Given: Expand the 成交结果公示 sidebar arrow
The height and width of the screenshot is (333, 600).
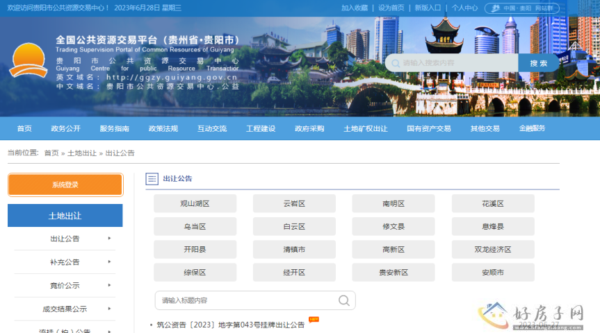Looking at the screenshot, I should (x=109, y=309).
